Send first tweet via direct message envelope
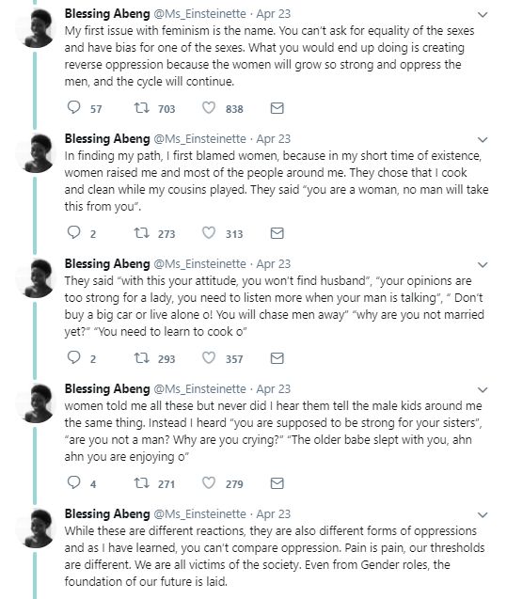 pyautogui.click(x=277, y=108)
